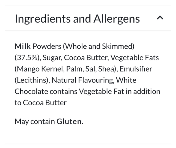Click the word "Palm" in ingredients
176x148 pixels.
(x=74, y=69)
